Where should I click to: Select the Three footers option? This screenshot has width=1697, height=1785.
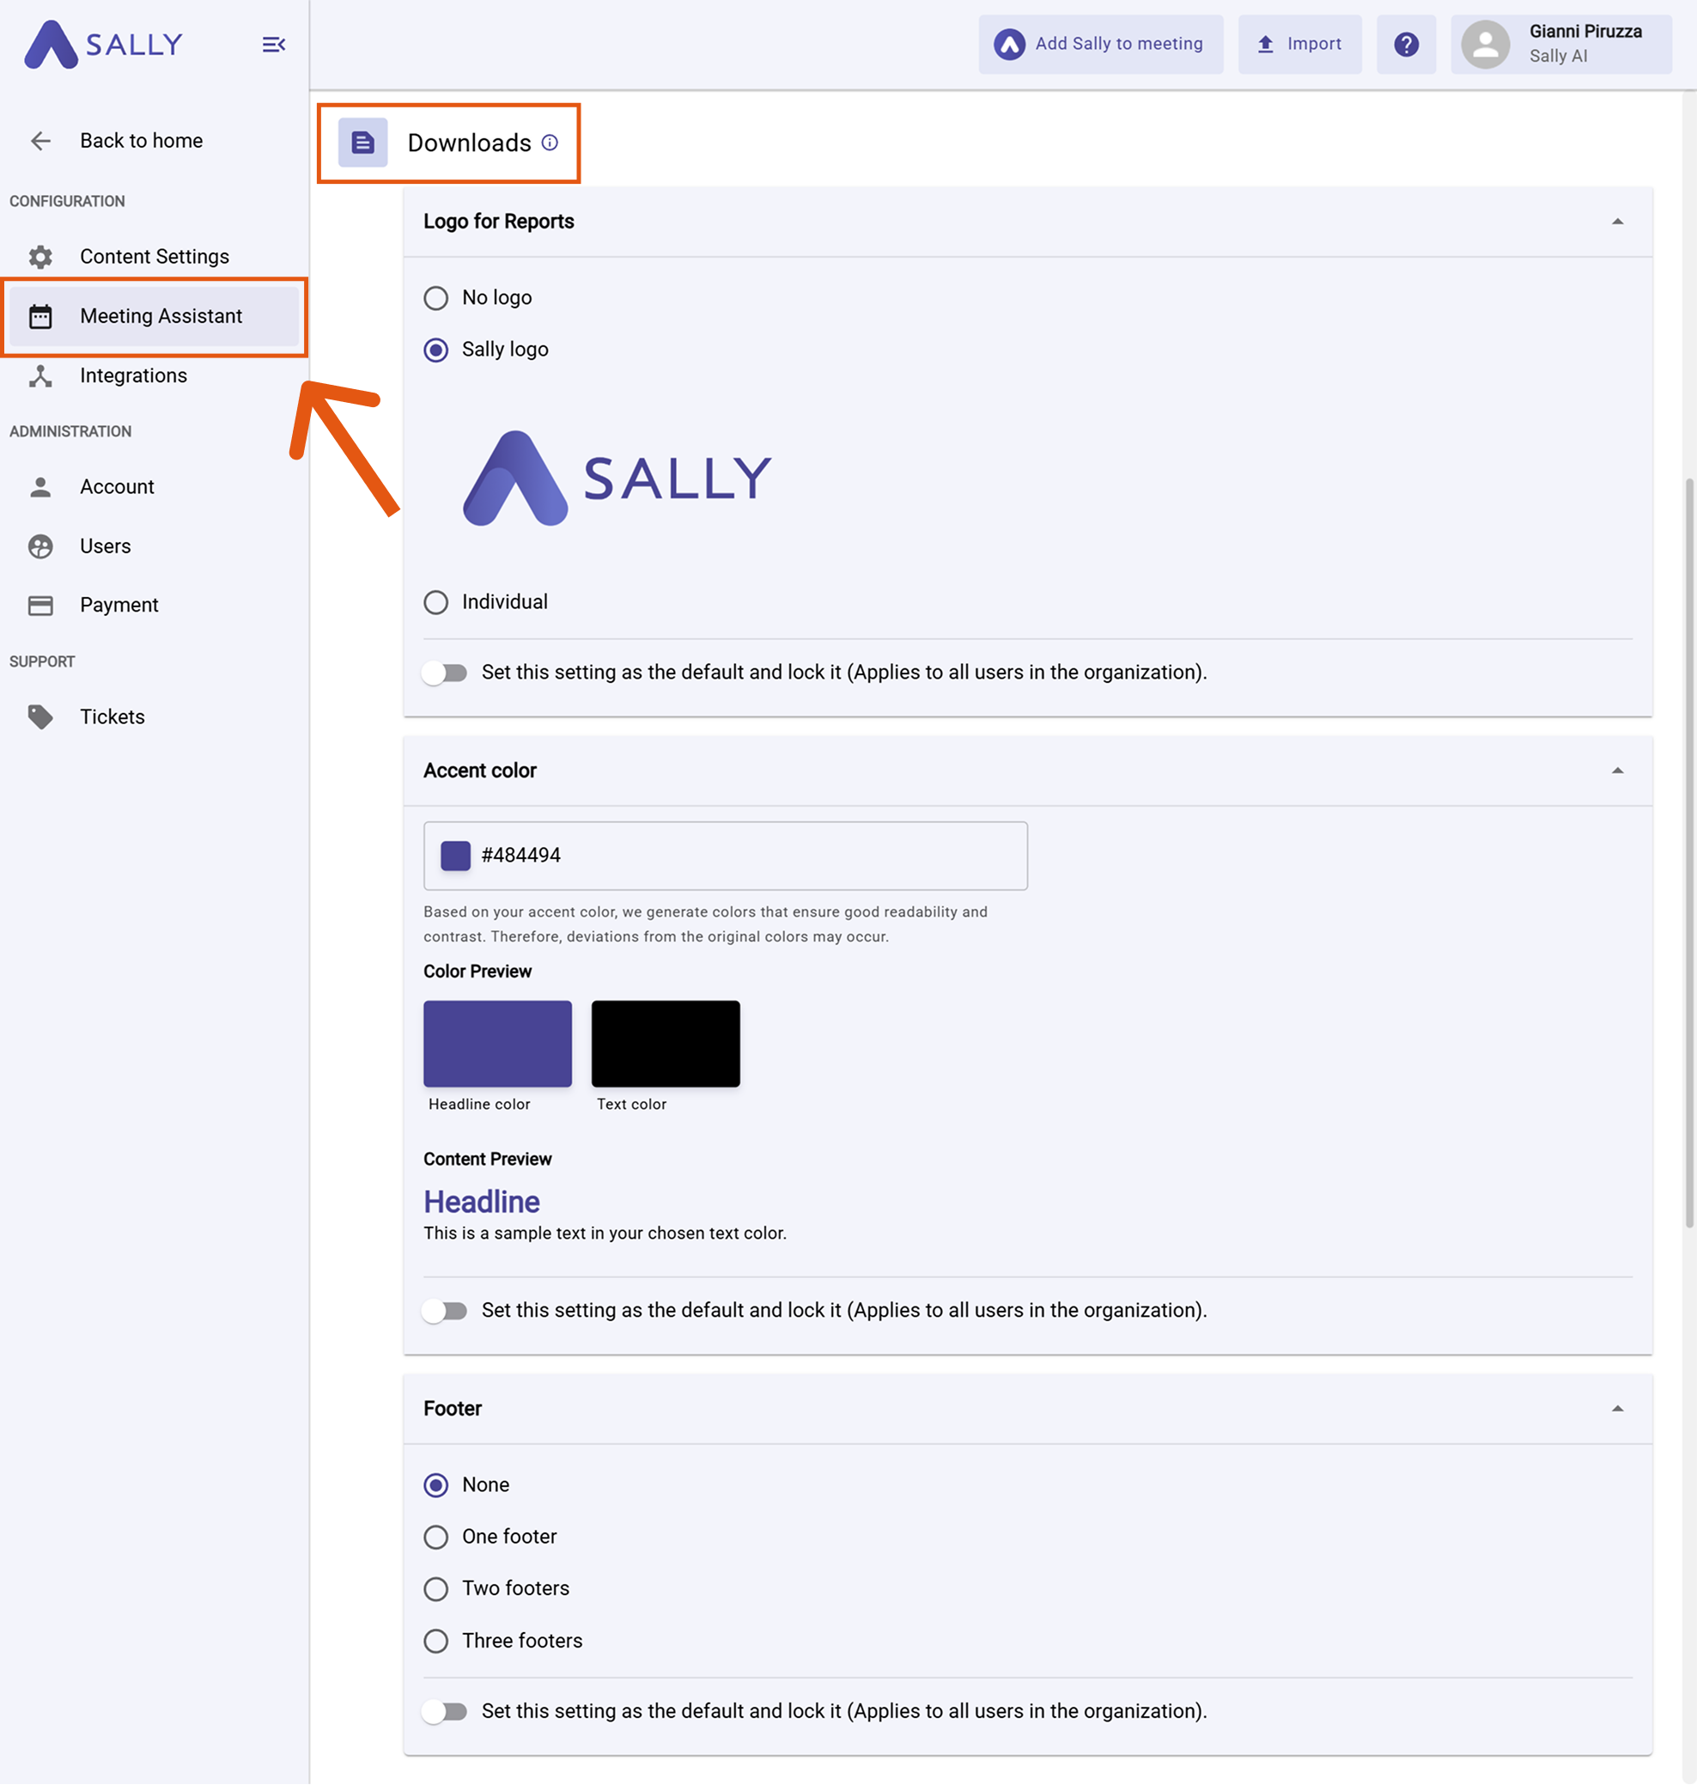436,1642
